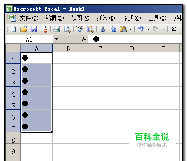Click the AutoSum sigma icon

click(x=173, y=29)
